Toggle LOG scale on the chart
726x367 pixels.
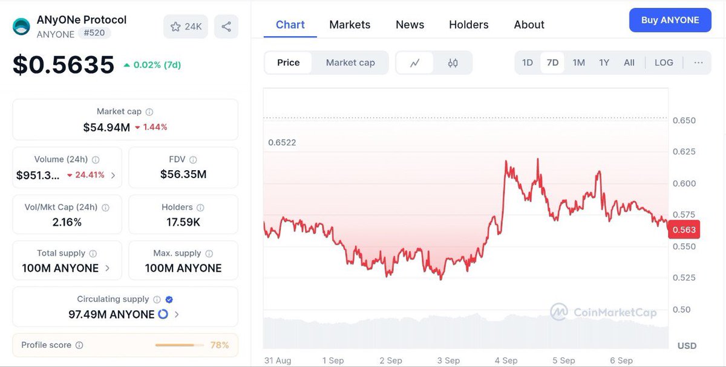point(664,63)
